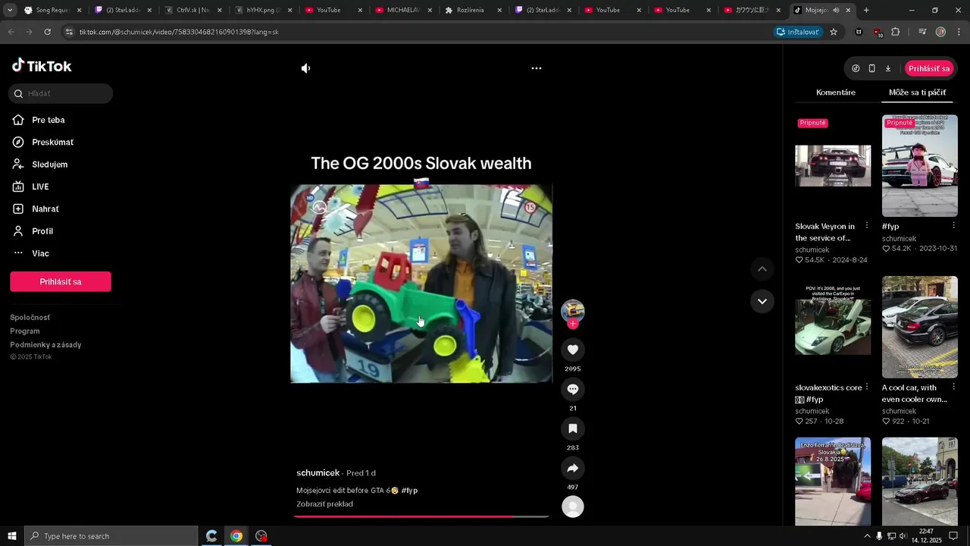Open options for the 'A cool car' video
The height and width of the screenshot is (546, 970).
[x=953, y=388]
